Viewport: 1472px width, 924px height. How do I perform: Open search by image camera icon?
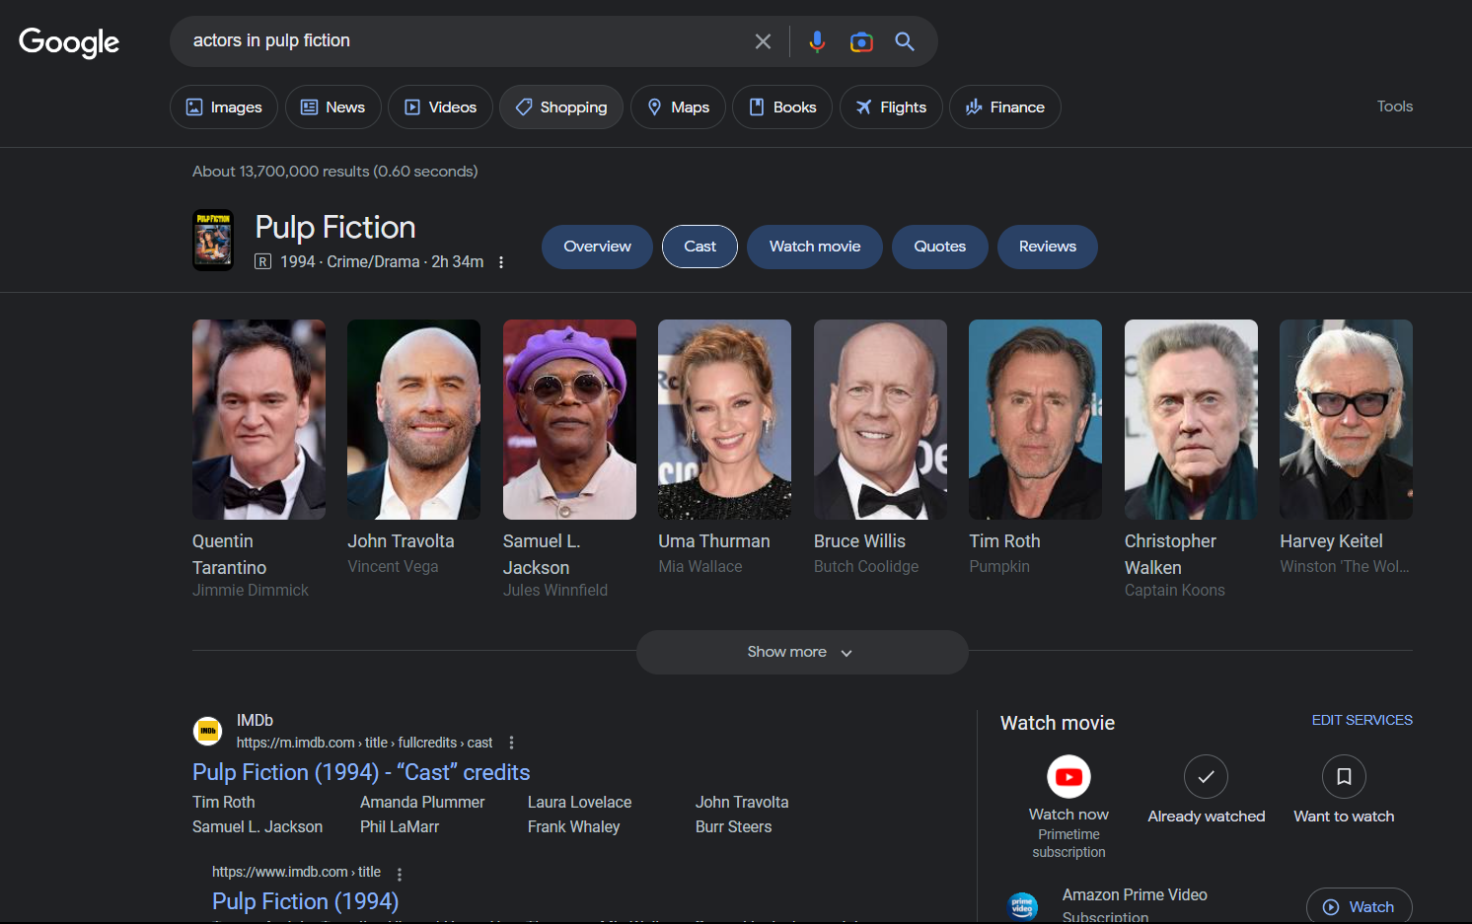(x=861, y=41)
